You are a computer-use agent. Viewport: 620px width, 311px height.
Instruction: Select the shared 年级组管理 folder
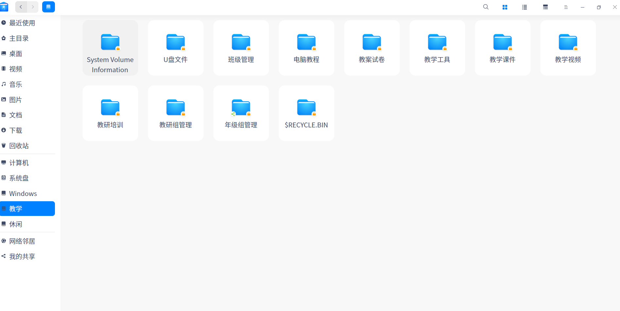pos(241,113)
